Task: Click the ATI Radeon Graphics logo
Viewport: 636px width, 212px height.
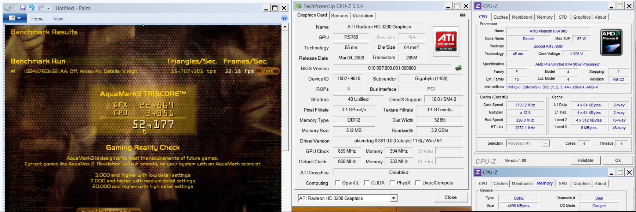Action: coord(446,41)
